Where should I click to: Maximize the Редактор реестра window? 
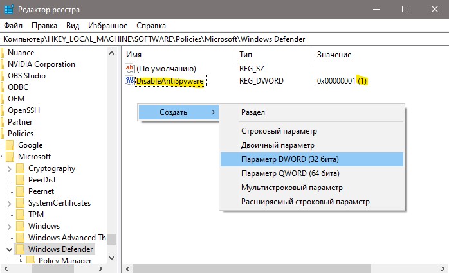[405, 10]
